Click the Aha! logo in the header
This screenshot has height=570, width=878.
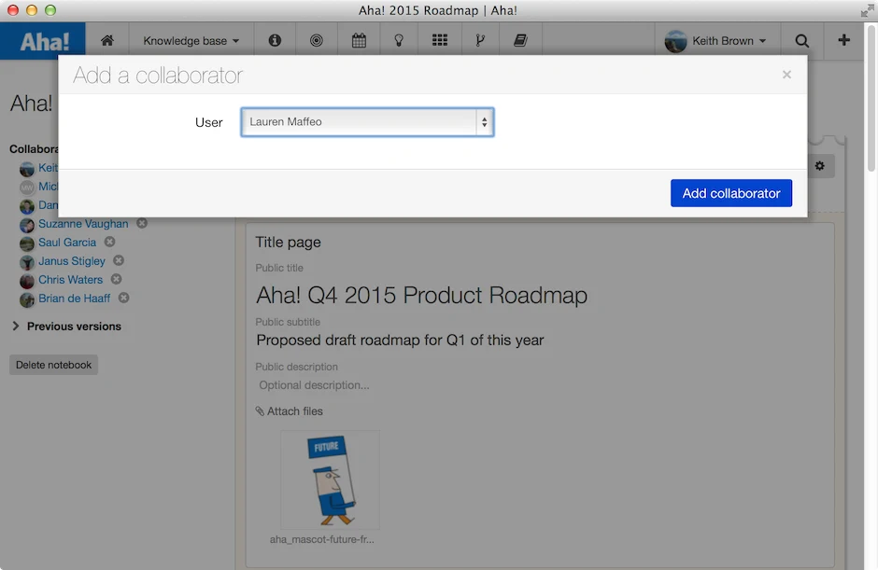click(43, 41)
